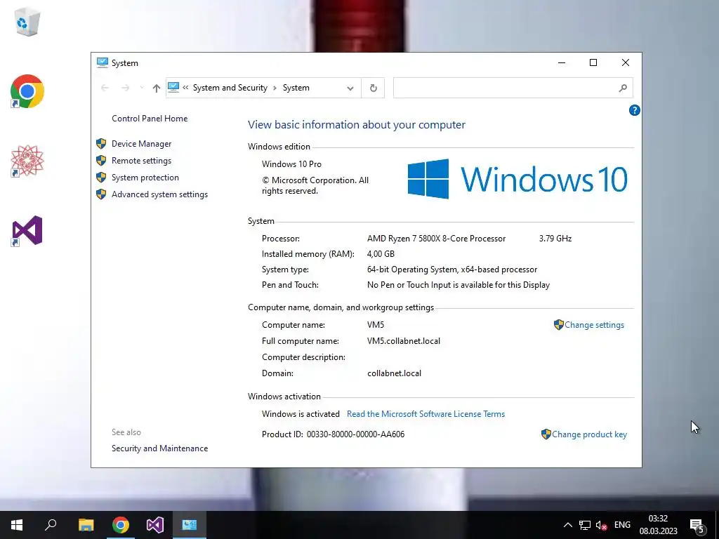The height and width of the screenshot is (539, 719).
Task: Click the search magnifier icon
Action: (x=623, y=88)
